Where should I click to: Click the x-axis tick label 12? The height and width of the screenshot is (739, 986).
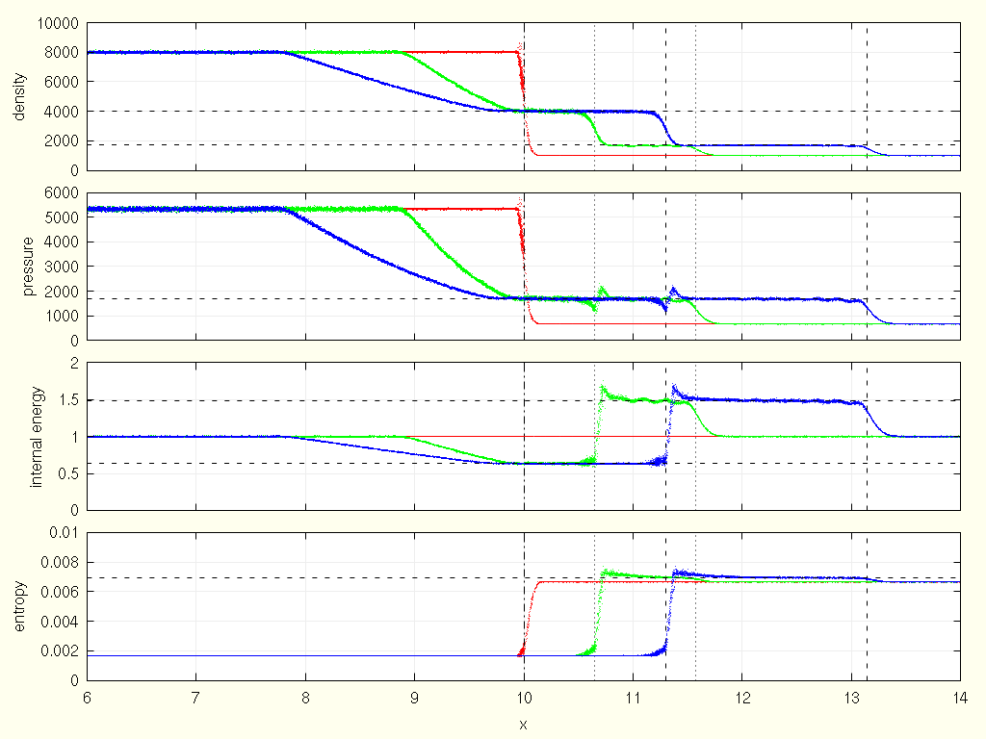point(741,698)
